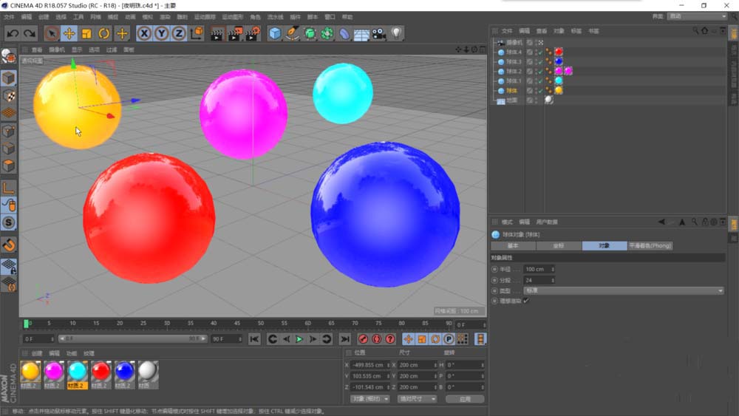Click the red material tag on Sphere.4

(x=559, y=52)
